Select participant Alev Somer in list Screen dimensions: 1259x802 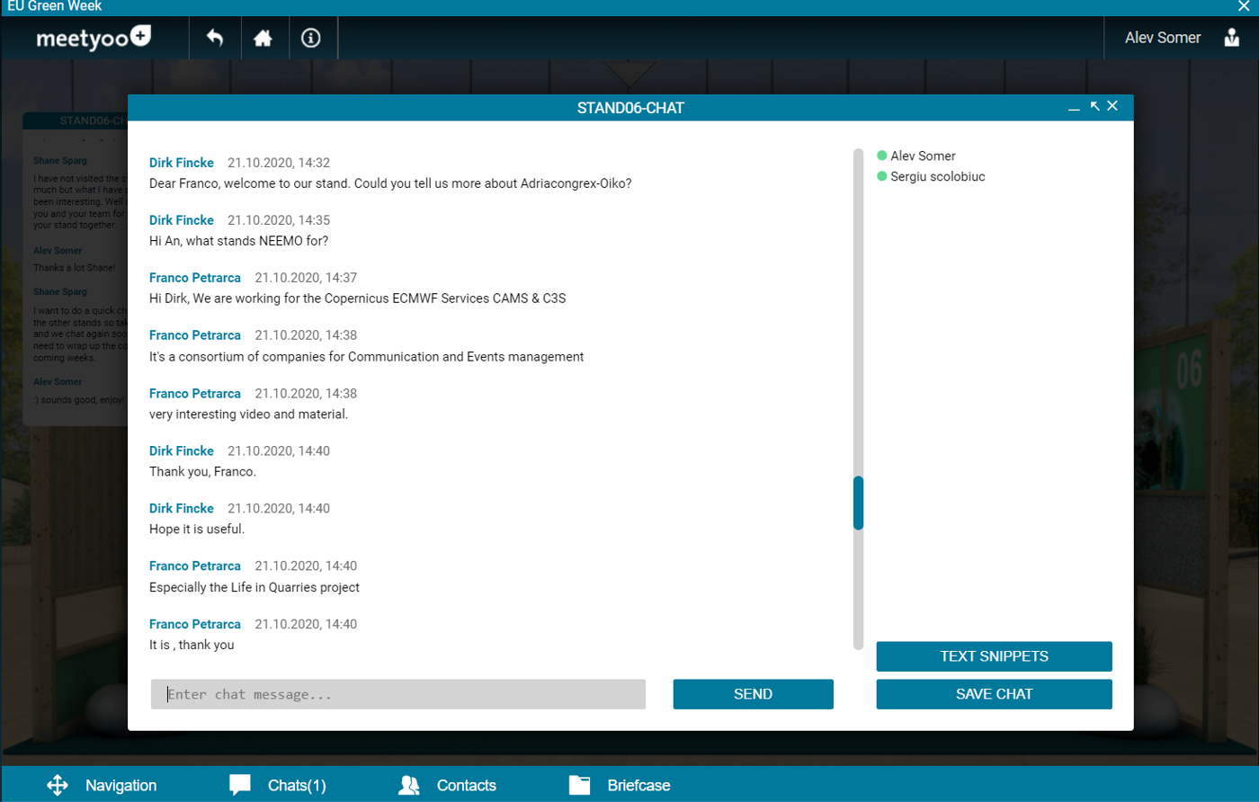(x=923, y=156)
